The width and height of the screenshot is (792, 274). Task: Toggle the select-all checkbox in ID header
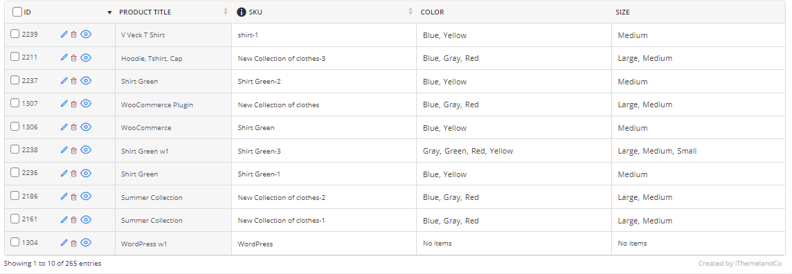click(x=17, y=12)
